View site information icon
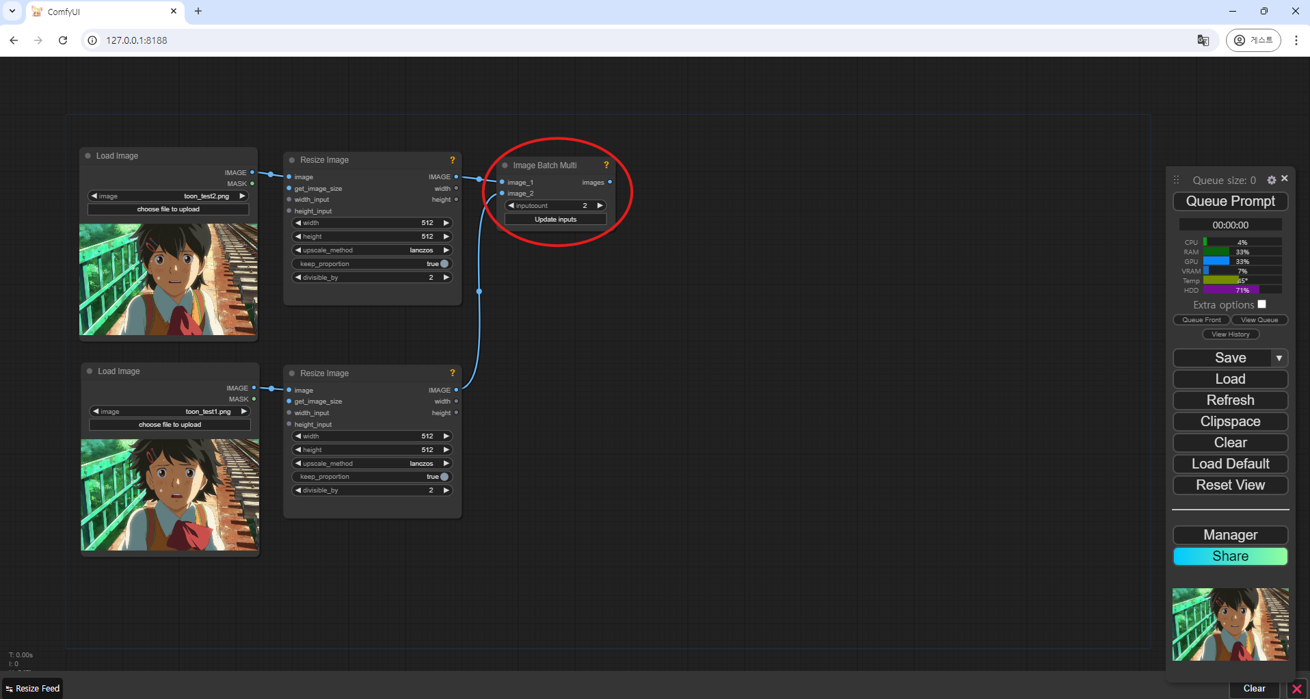 click(92, 40)
